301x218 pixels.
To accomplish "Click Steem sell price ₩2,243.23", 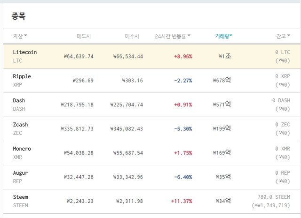I will [x=80, y=201].
